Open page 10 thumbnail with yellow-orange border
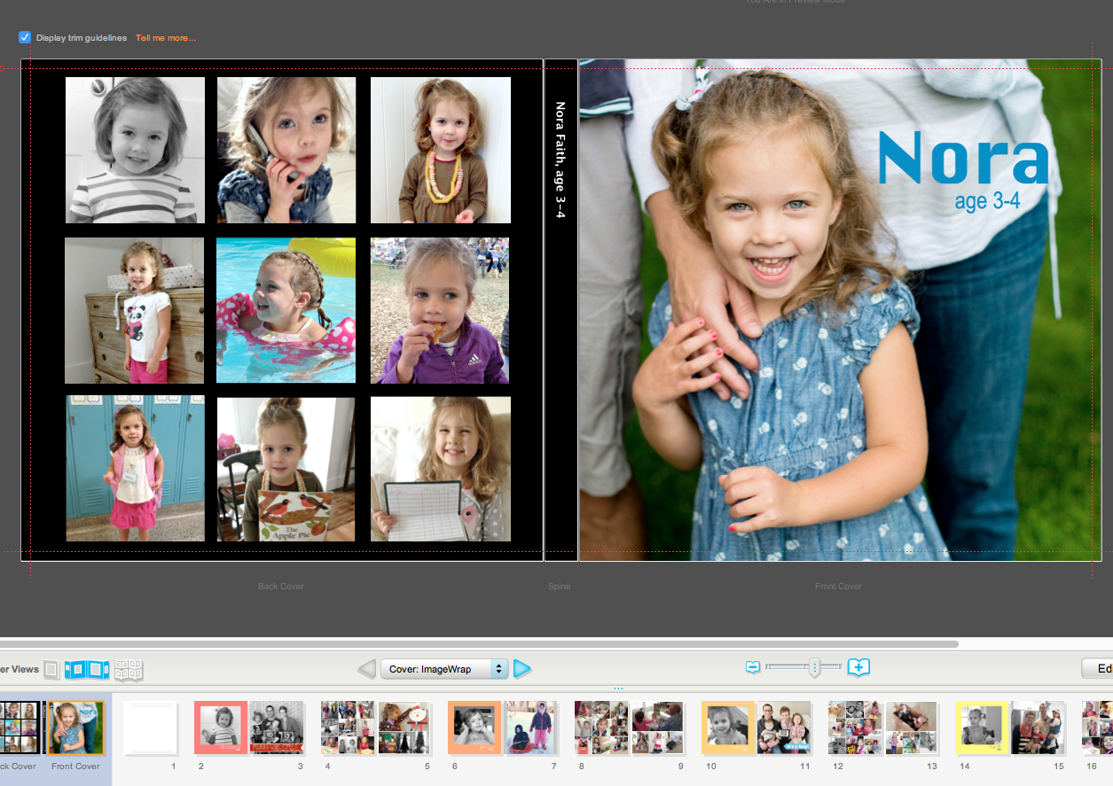The height and width of the screenshot is (786, 1113). click(x=728, y=728)
